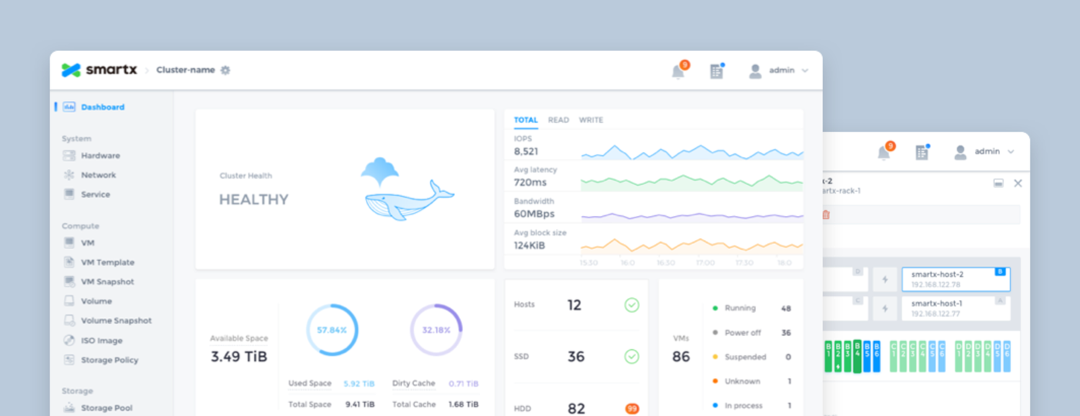Click the Avg block size chart
This screenshot has width=1080, height=416.
pos(692,245)
